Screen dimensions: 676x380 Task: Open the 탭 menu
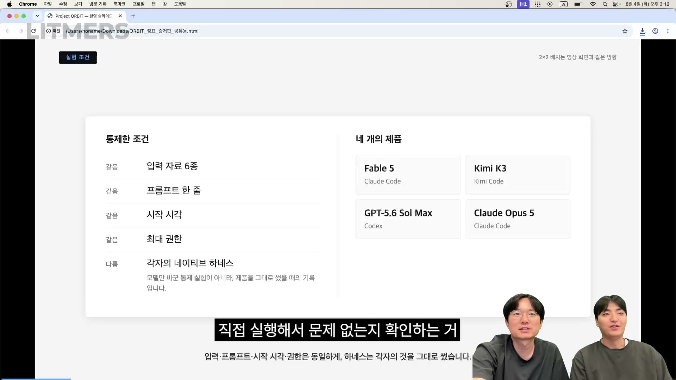coord(154,4)
